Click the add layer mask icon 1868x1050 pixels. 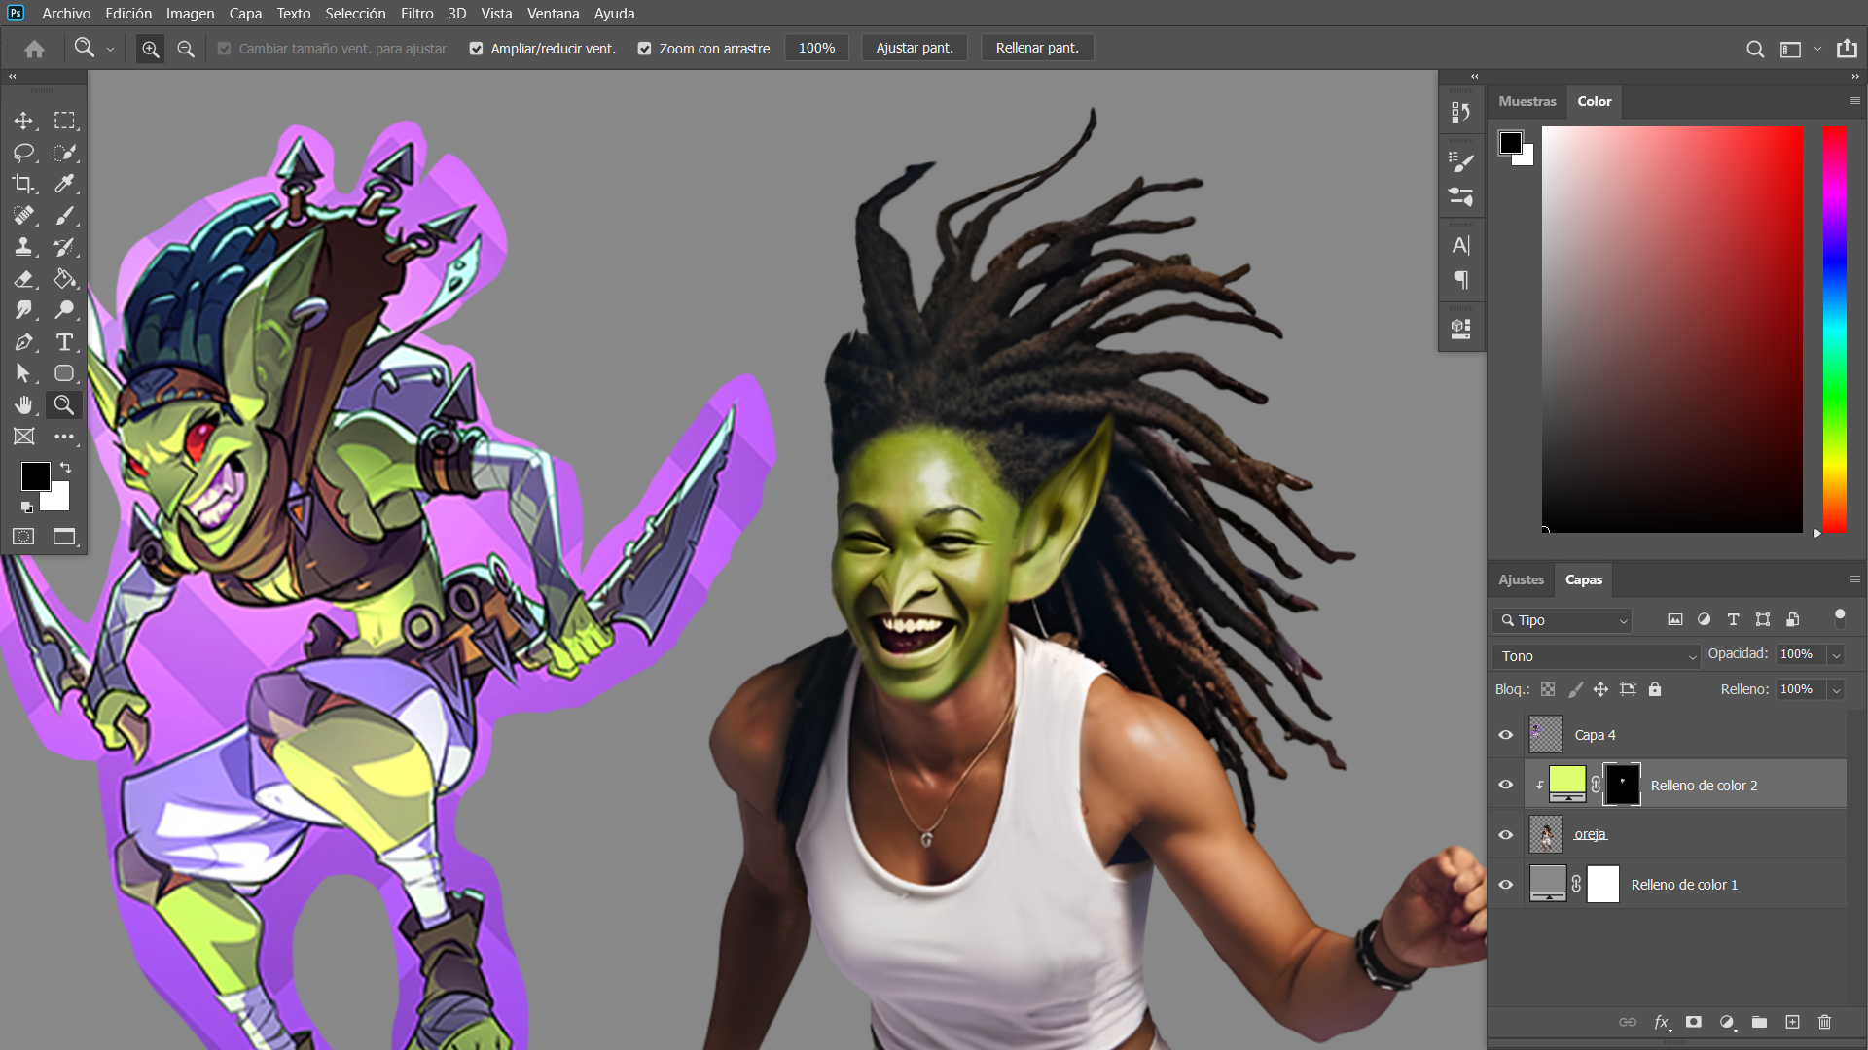tap(1694, 1022)
